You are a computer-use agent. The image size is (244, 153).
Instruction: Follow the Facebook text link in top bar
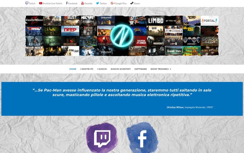[x=73, y=3]
